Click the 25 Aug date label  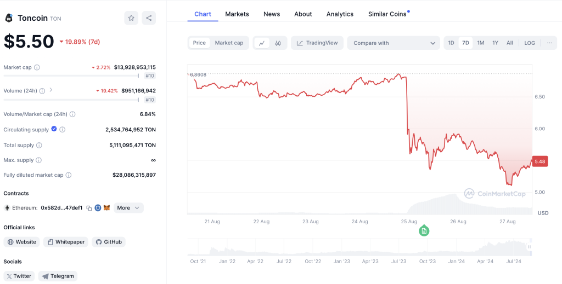(x=409, y=222)
